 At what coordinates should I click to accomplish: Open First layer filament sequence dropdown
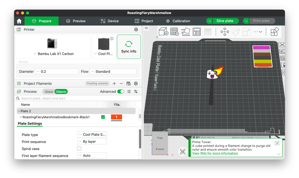(x=92, y=156)
